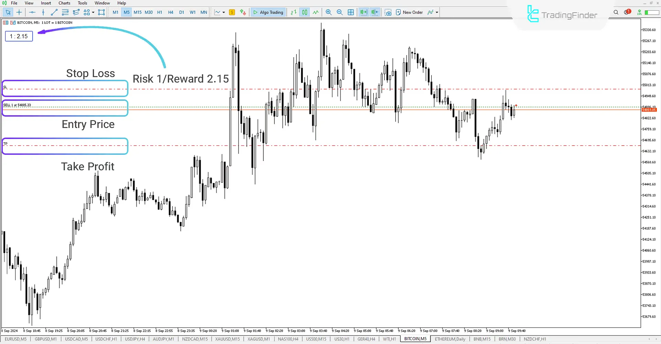This screenshot has width=661, height=344.
Task: Open the geometric shapes dropdown arrow
Action: pos(93,12)
